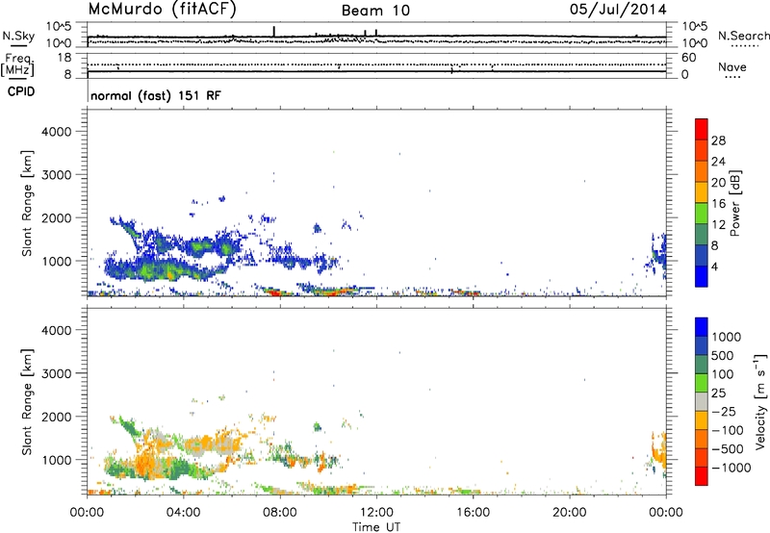Screen dimensions: 770x533
Task: Click the '04:00' time tick label
Action: click(183, 513)
